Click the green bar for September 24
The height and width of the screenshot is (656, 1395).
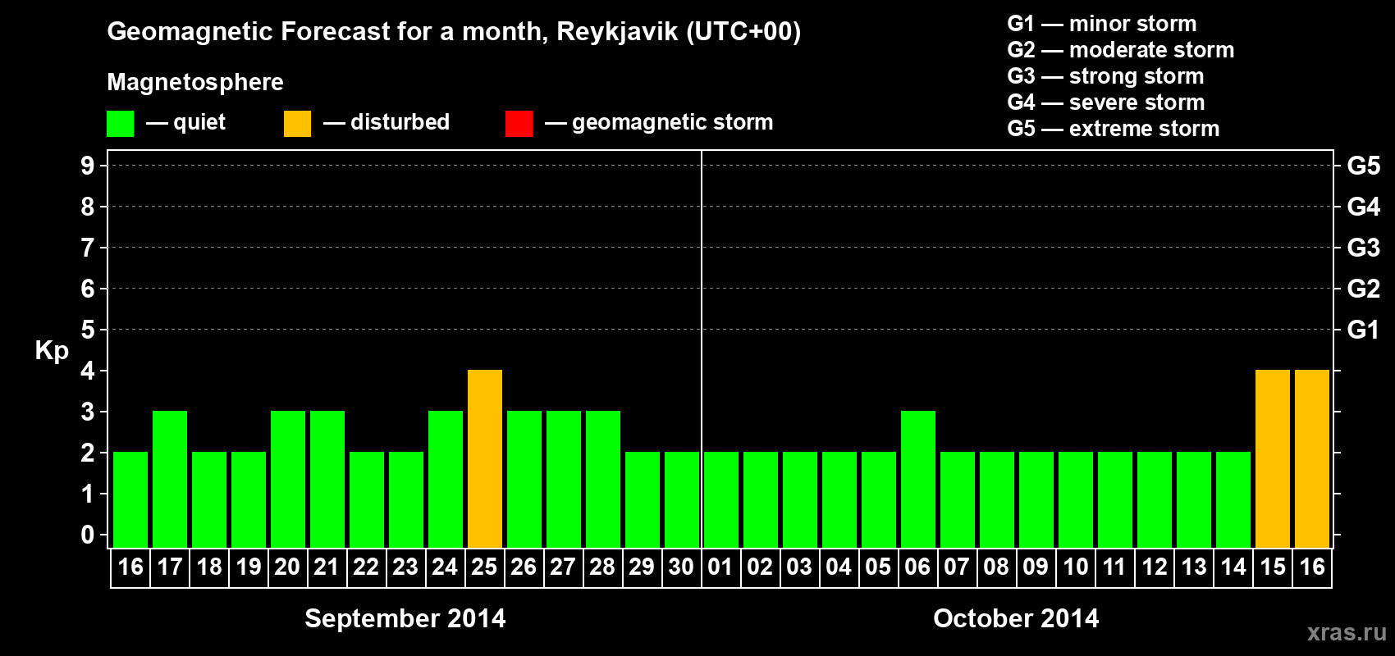(446, 479)
